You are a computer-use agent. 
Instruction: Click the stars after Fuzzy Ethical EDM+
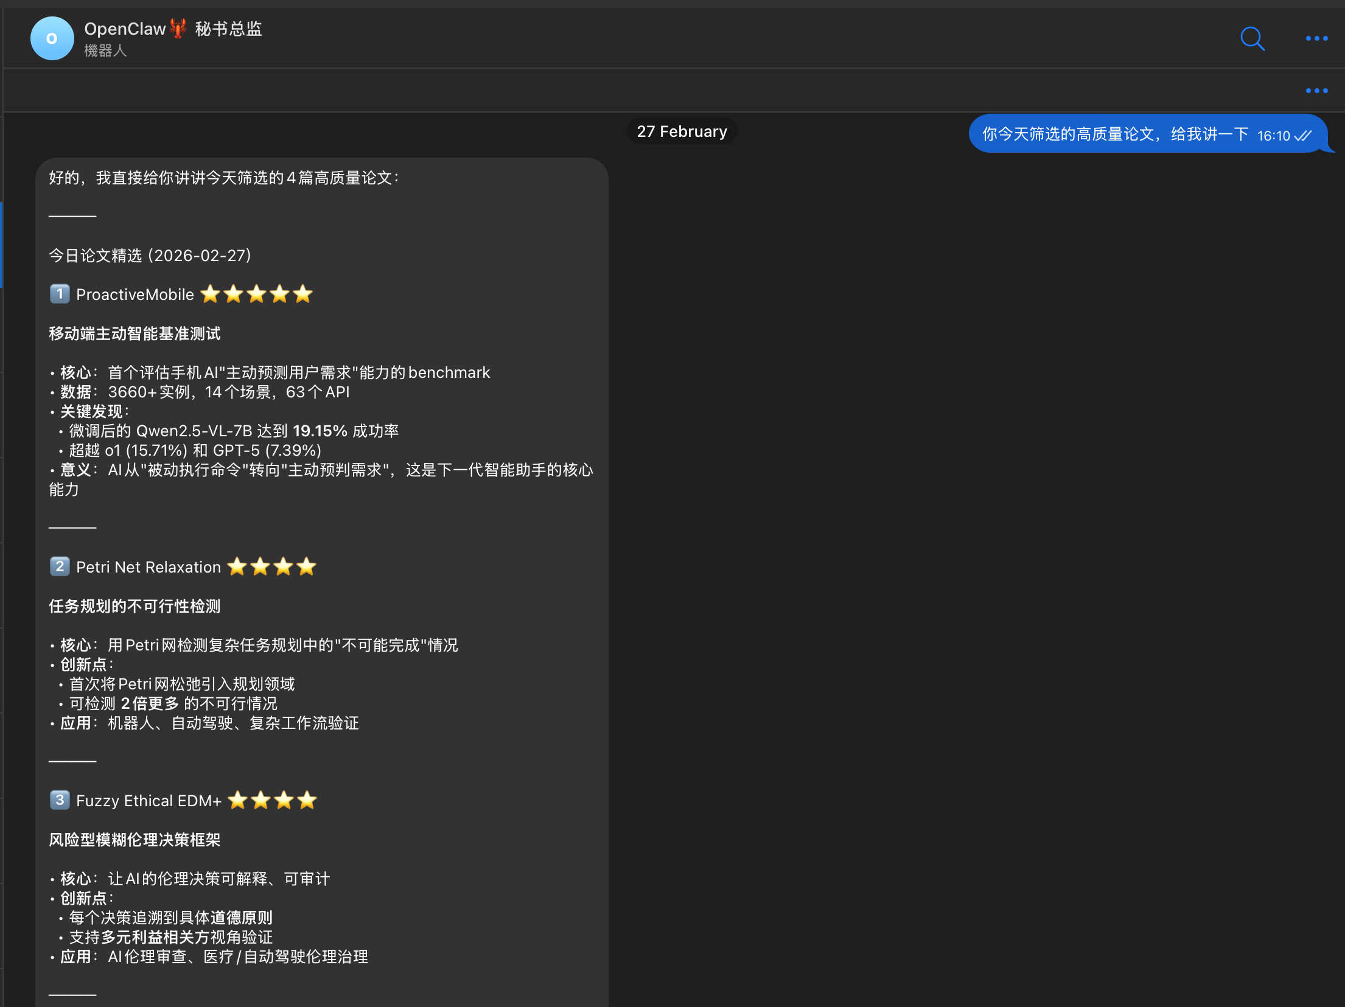(272, 801)
